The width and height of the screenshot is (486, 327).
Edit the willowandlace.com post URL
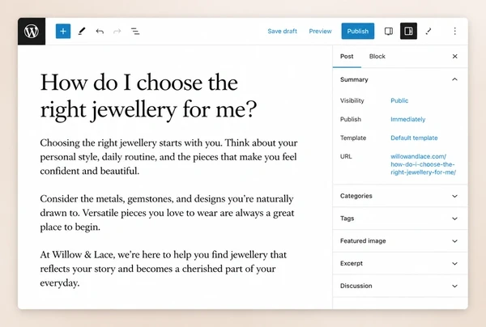pyautogui.click(x=423, y=164)
